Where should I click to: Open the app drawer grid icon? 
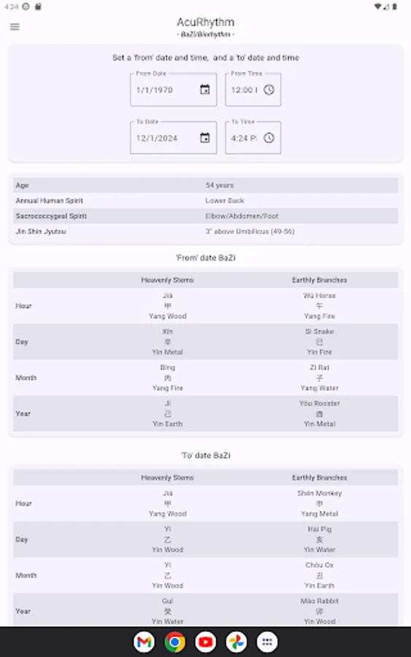tap(267, 642)
